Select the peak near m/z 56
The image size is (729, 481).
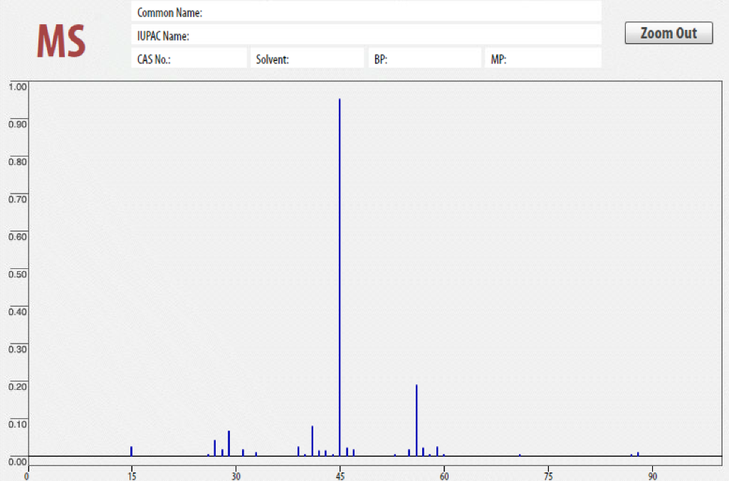416,420
